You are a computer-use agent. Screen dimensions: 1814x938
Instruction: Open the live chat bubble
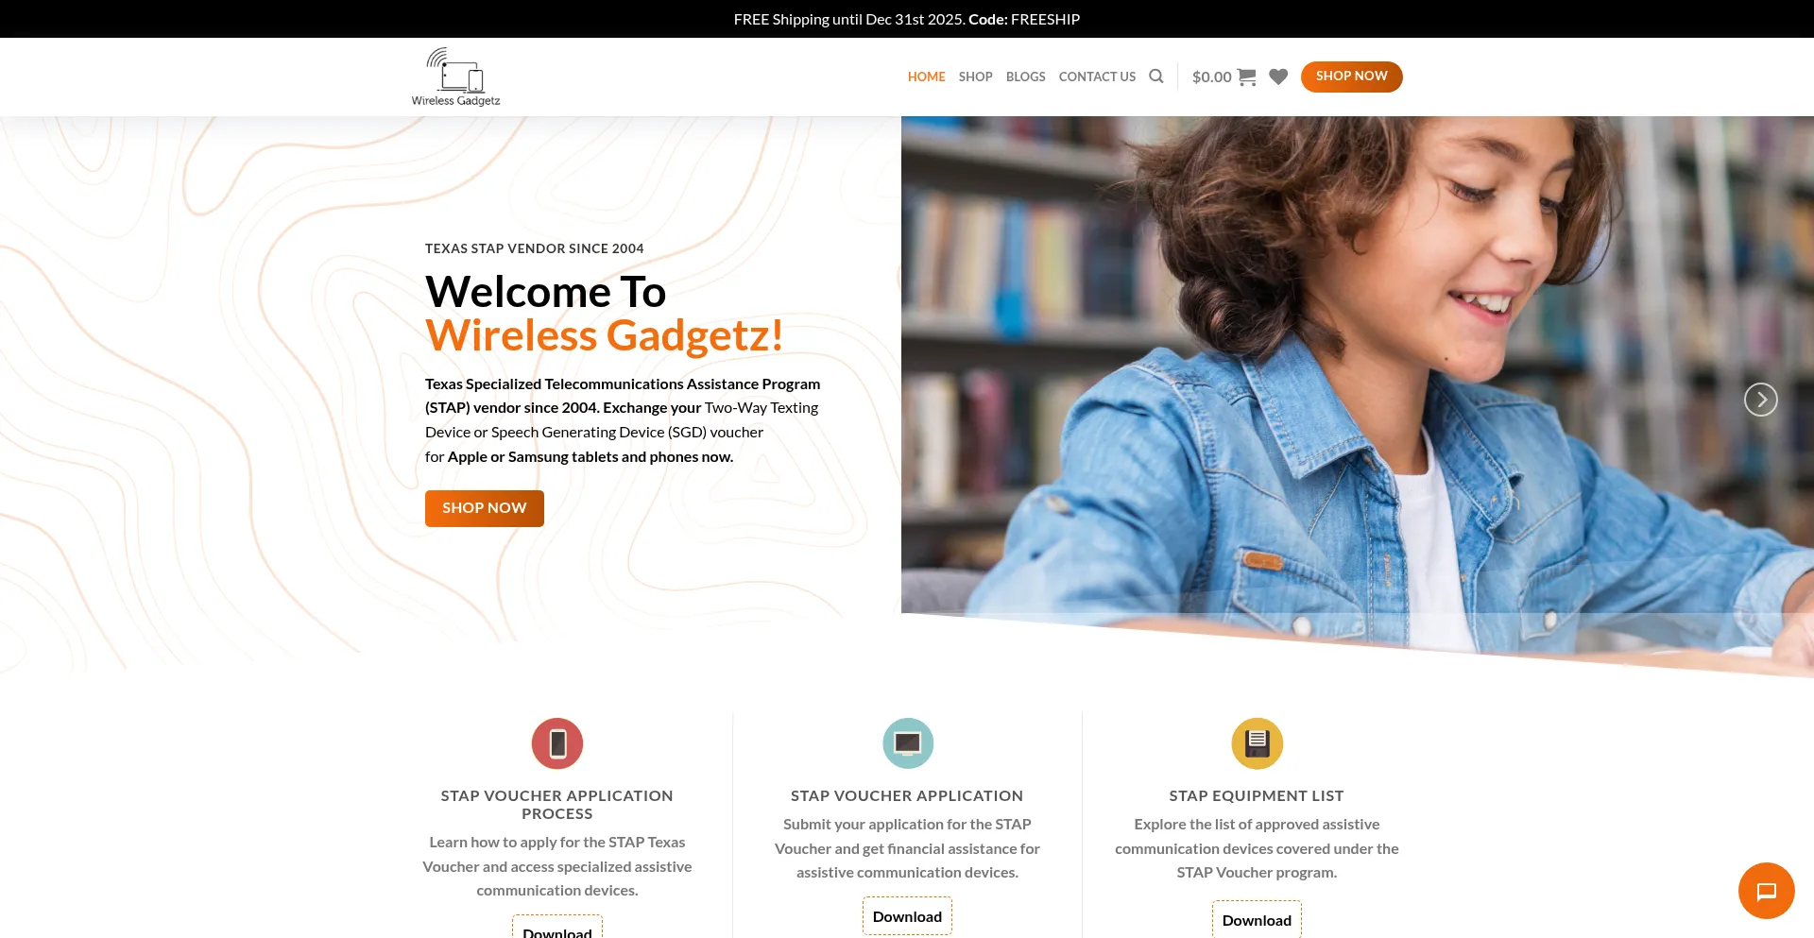pos(1767,891)
